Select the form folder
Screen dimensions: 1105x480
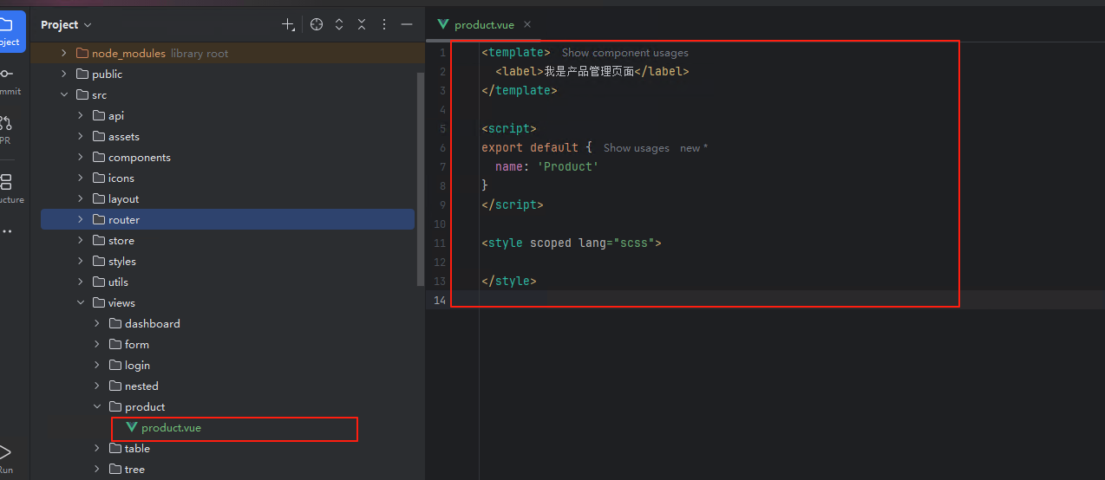pos(227,345)
